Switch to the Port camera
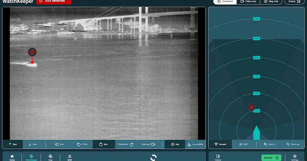Screen dimensions: 307x161 [x=60, y=144]
